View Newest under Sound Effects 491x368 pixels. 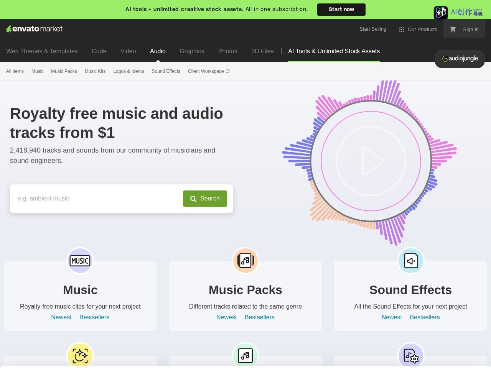392,317
